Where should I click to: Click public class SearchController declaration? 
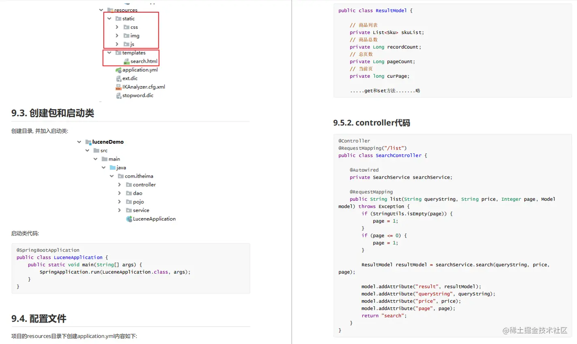383,155
